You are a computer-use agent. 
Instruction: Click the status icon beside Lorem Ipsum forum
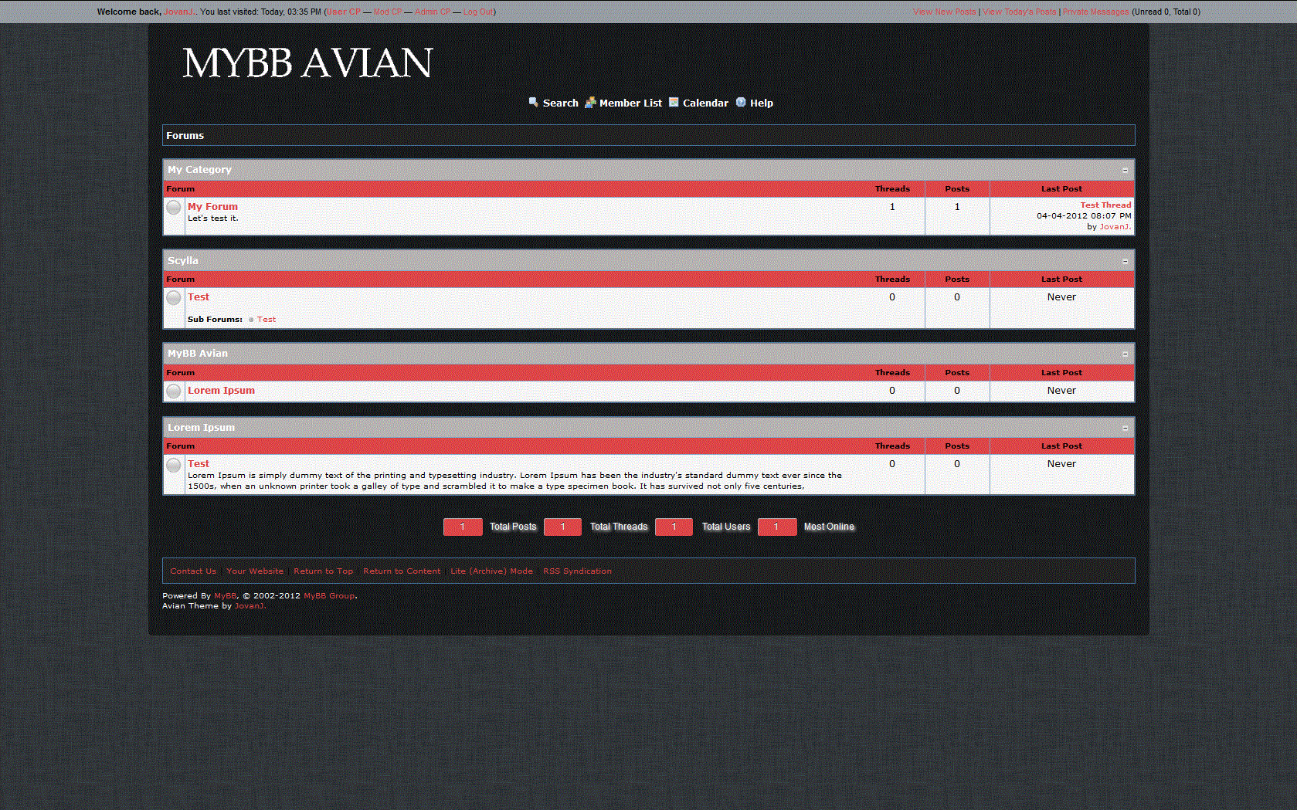point(174,391)
